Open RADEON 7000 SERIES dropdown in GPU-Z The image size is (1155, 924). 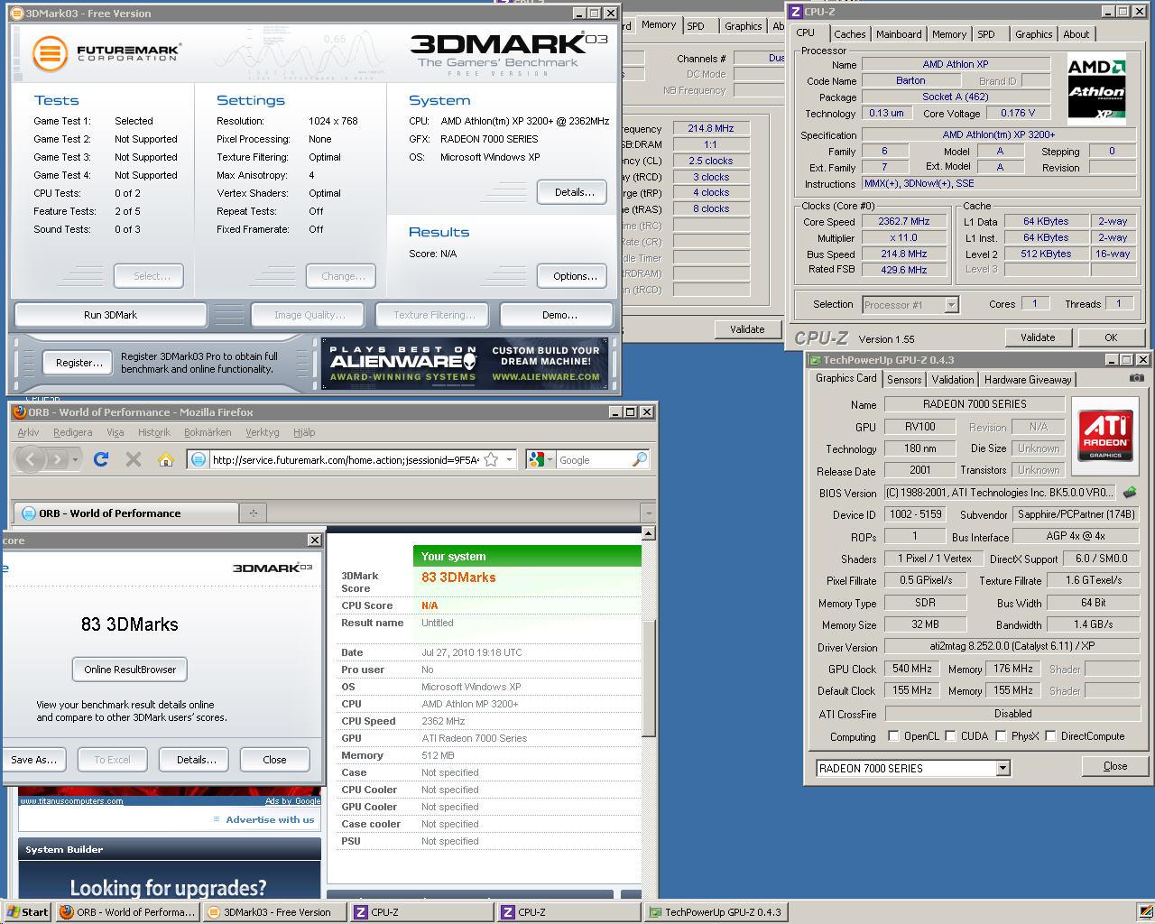point(1002,768)
